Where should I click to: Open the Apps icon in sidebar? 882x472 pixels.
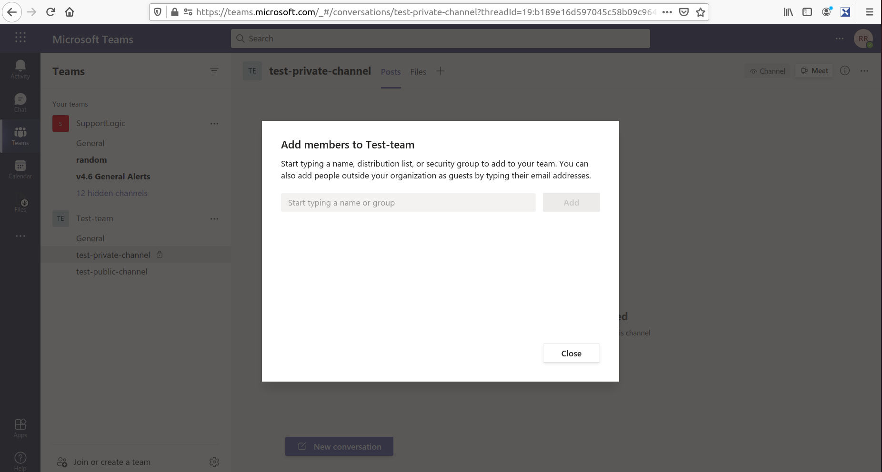point(20,428)
